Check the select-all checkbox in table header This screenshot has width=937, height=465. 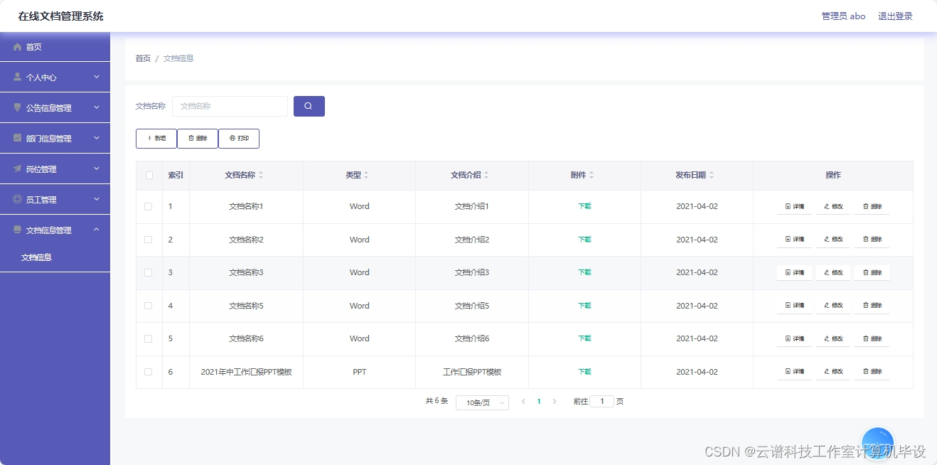(149, 174)
